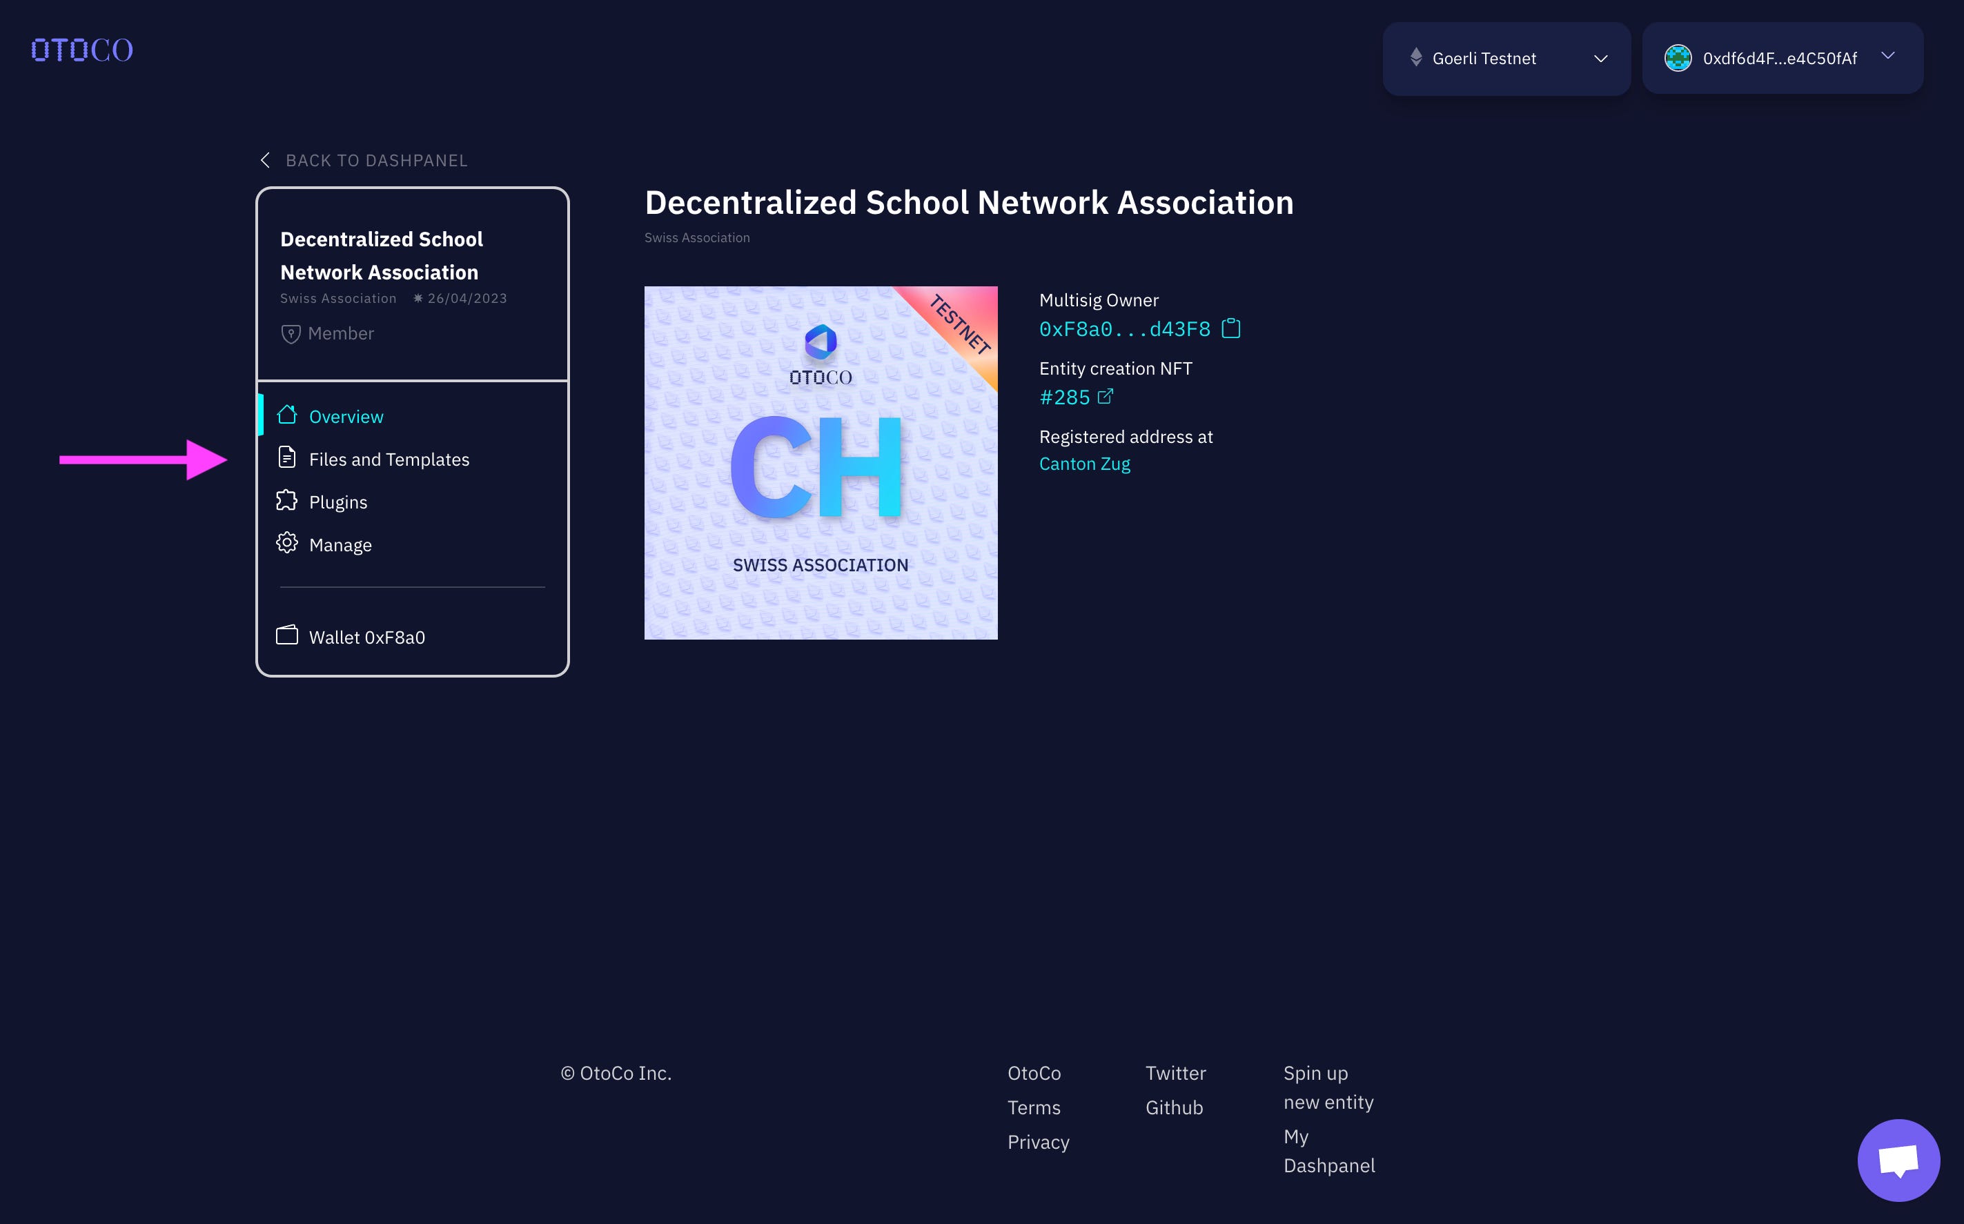Click the Overview home icon
This screenshot has width=1964, height=1224.
tap(286, 415)
